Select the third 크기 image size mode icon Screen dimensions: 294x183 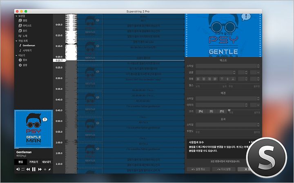(222, 111)
